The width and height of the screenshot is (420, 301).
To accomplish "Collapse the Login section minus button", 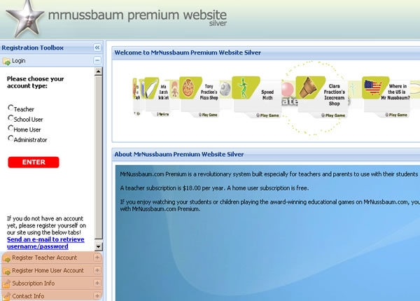I will (97, 61).
